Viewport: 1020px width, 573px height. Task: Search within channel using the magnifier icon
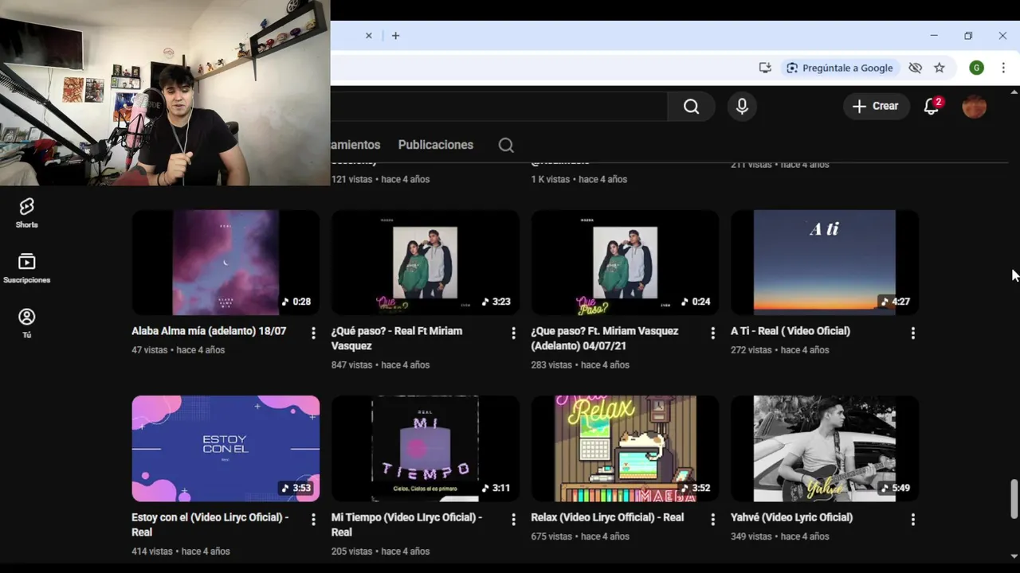coord(506,145)
